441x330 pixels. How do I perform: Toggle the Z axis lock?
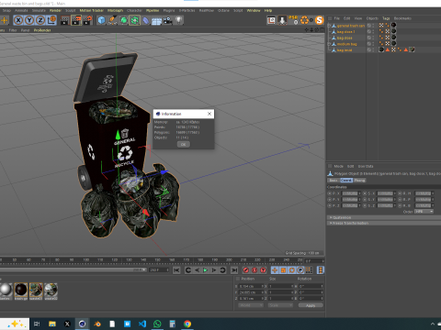coord(40,20)
